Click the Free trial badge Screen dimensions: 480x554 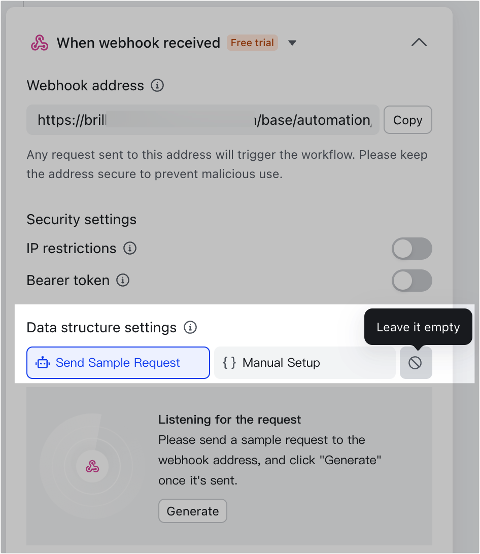tap(252, 43)
